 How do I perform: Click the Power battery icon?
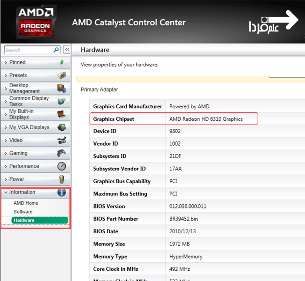click(61, 179)
